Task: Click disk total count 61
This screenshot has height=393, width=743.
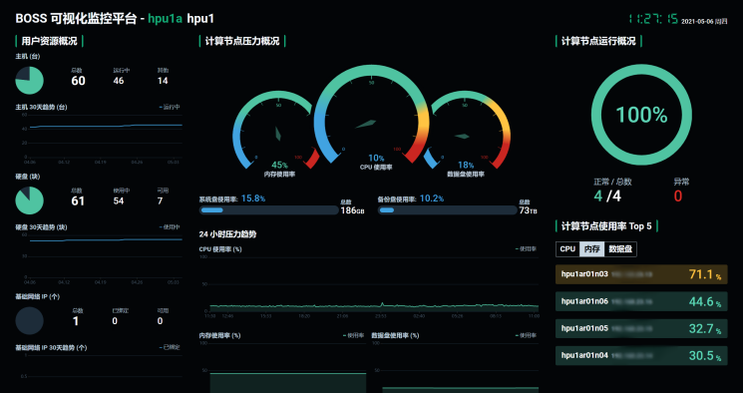Action: point(78,201)
